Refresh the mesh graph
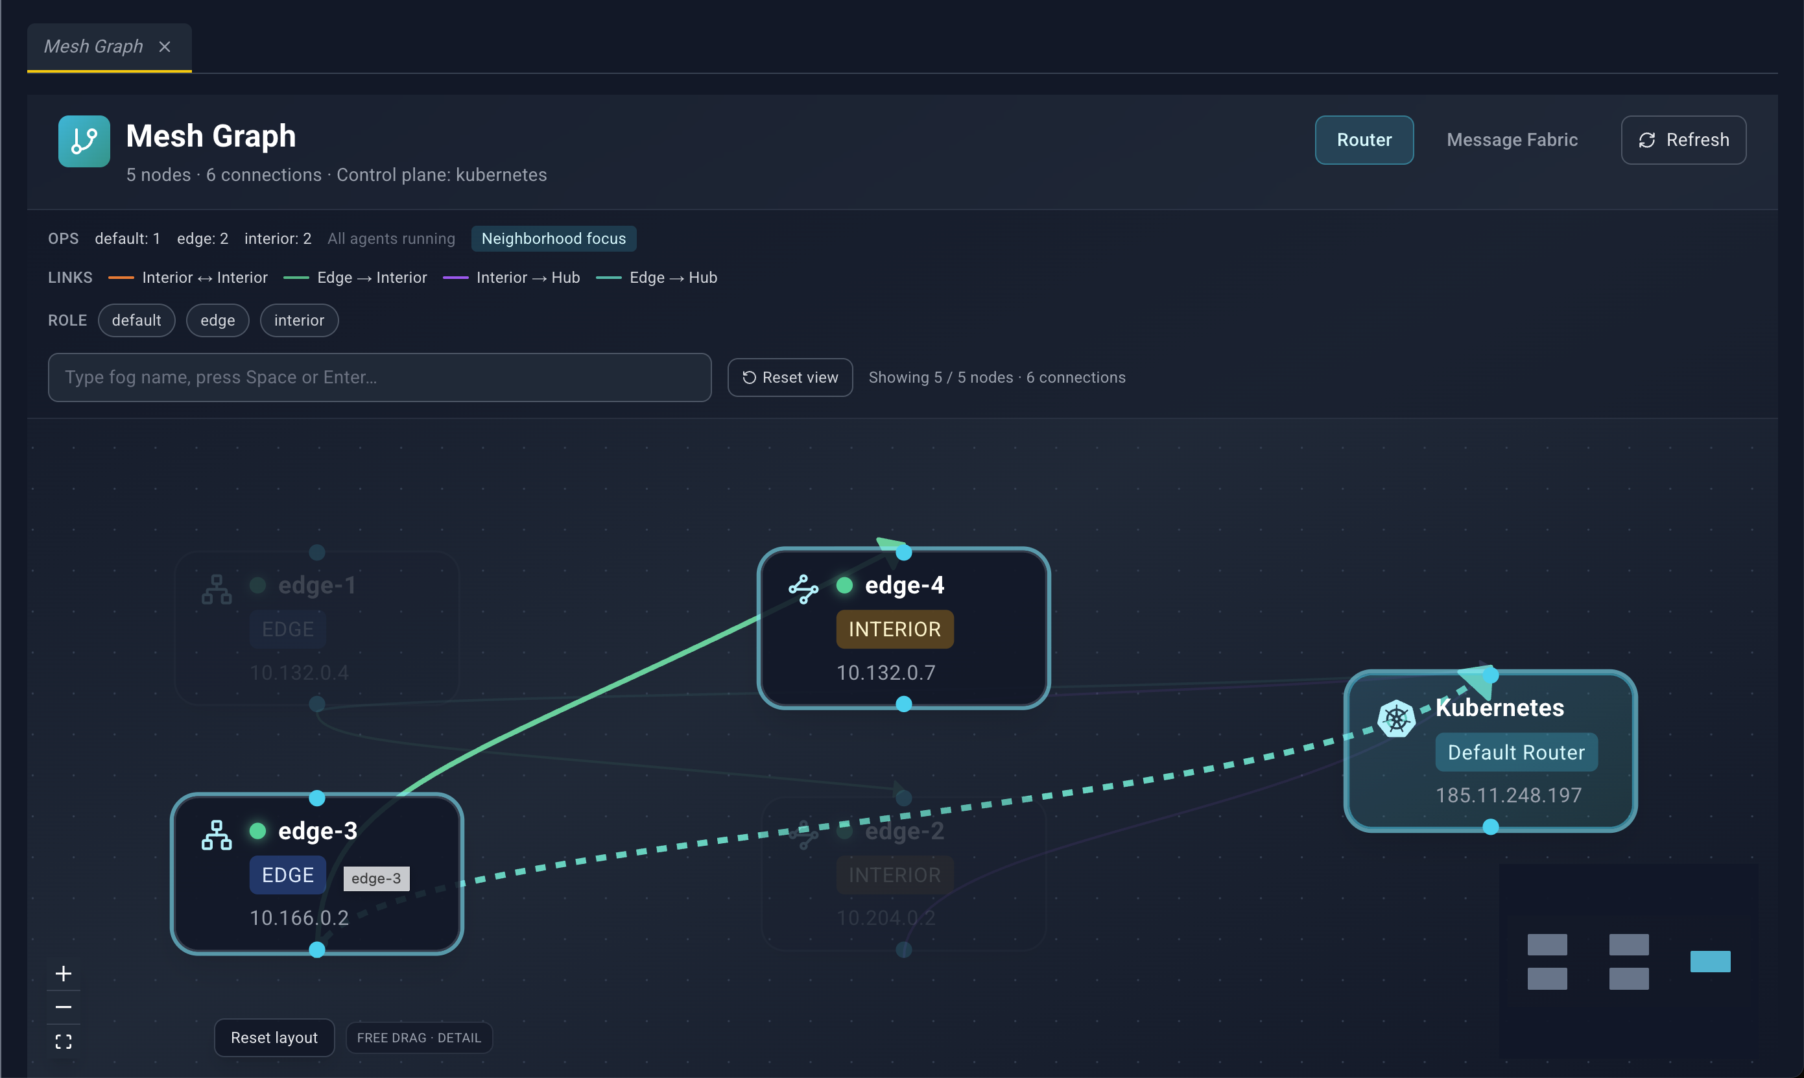The image size is (1804, 1078). pos(1683,140)
